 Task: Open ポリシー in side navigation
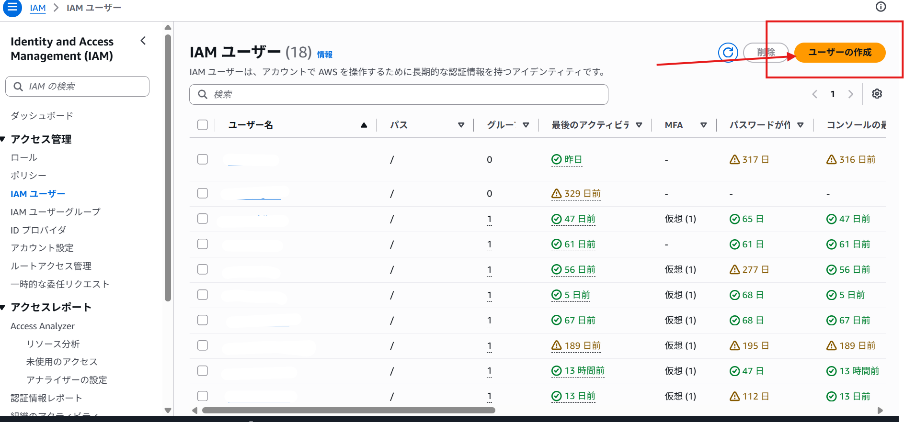click(x=28, y=176)
